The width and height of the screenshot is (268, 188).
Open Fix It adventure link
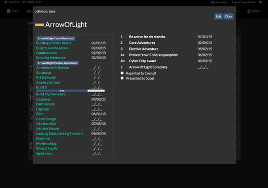click(x=40, y=114)
